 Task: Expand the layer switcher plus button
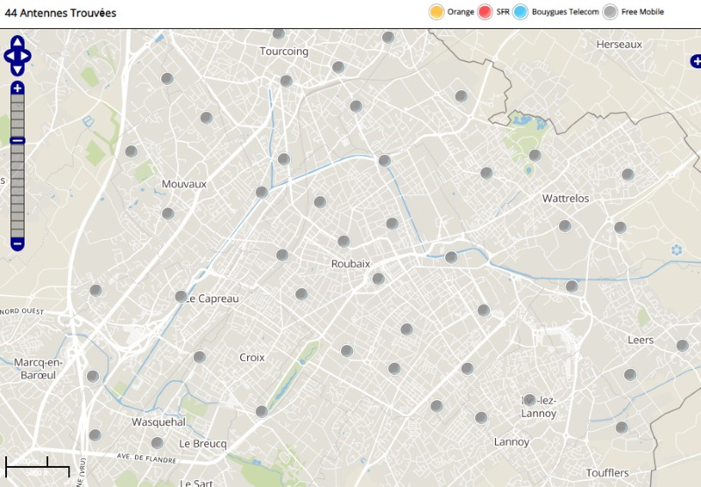point(696,61)
